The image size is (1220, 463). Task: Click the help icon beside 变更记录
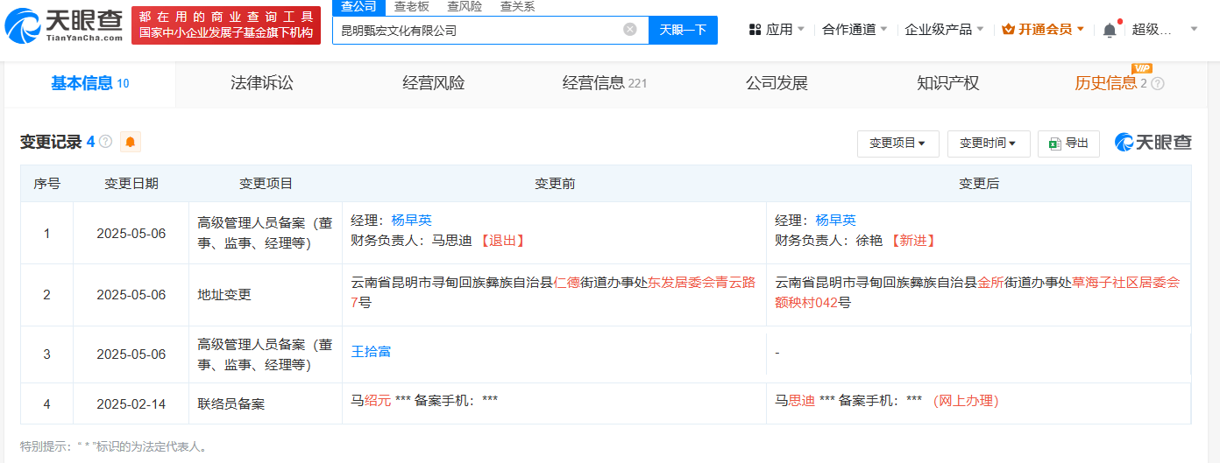pos(106,142)
